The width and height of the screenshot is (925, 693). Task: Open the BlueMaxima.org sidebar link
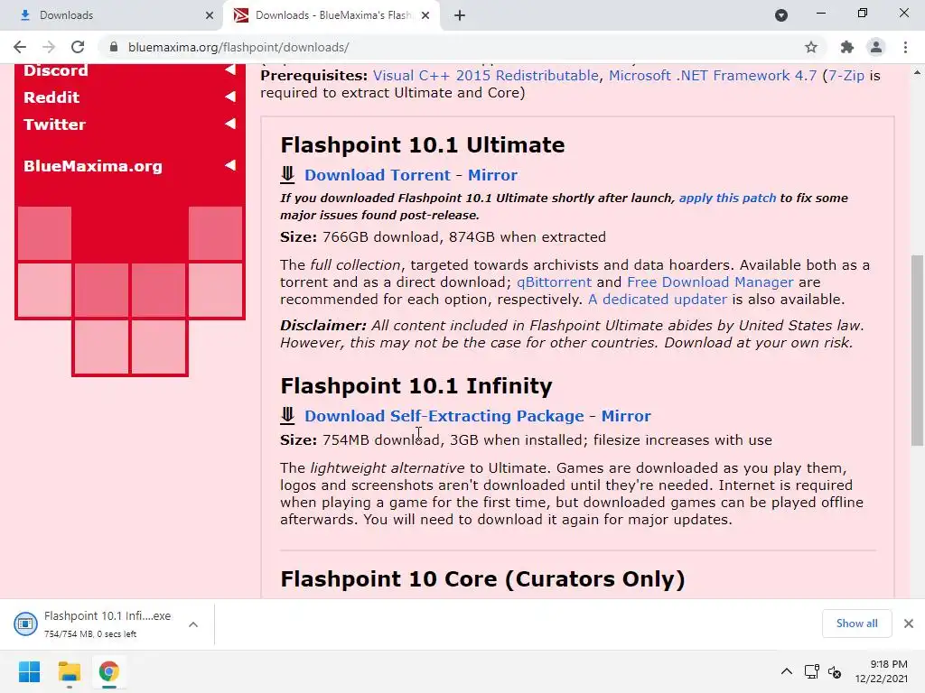(x=93, y=166)
